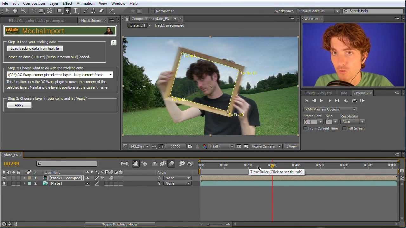Hide the track1 precomped layer
The height and width of the screenshot is (228, 406).
(4, 178)
